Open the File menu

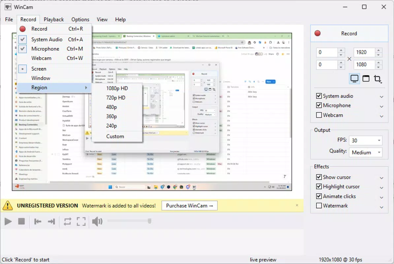(9, 19)
